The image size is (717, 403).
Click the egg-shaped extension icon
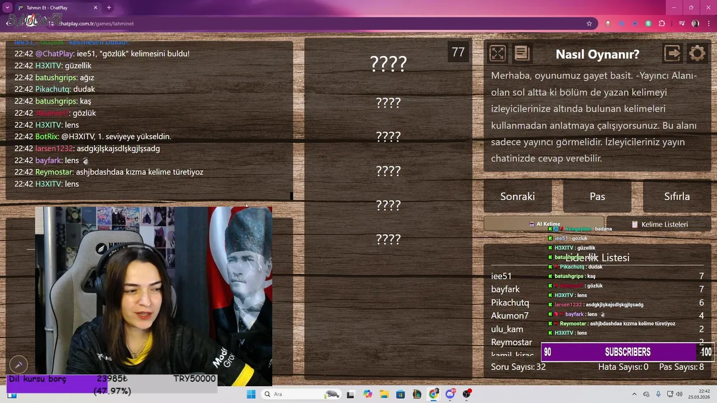(x=608, y=24)
